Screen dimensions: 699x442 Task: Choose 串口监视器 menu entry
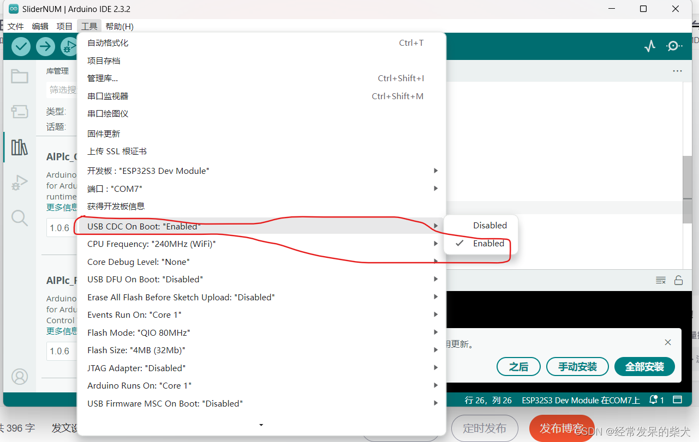tap(261, 96)
